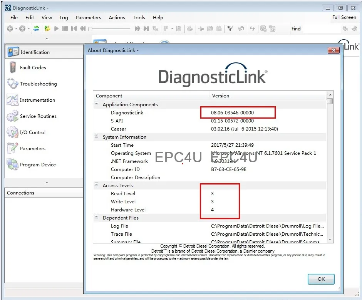Click the collapse all tree icon

click(272, 28)
